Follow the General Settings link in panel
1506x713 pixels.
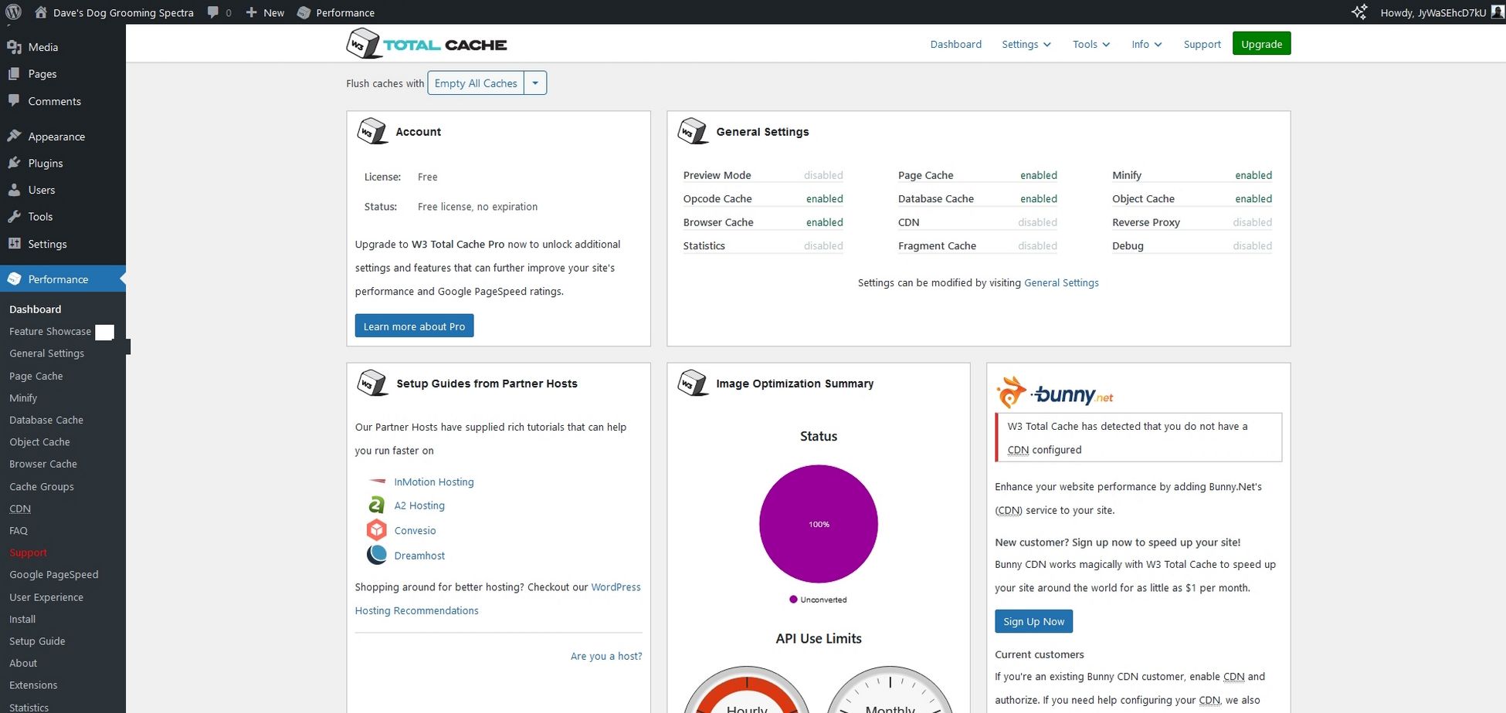point(1061,283)
